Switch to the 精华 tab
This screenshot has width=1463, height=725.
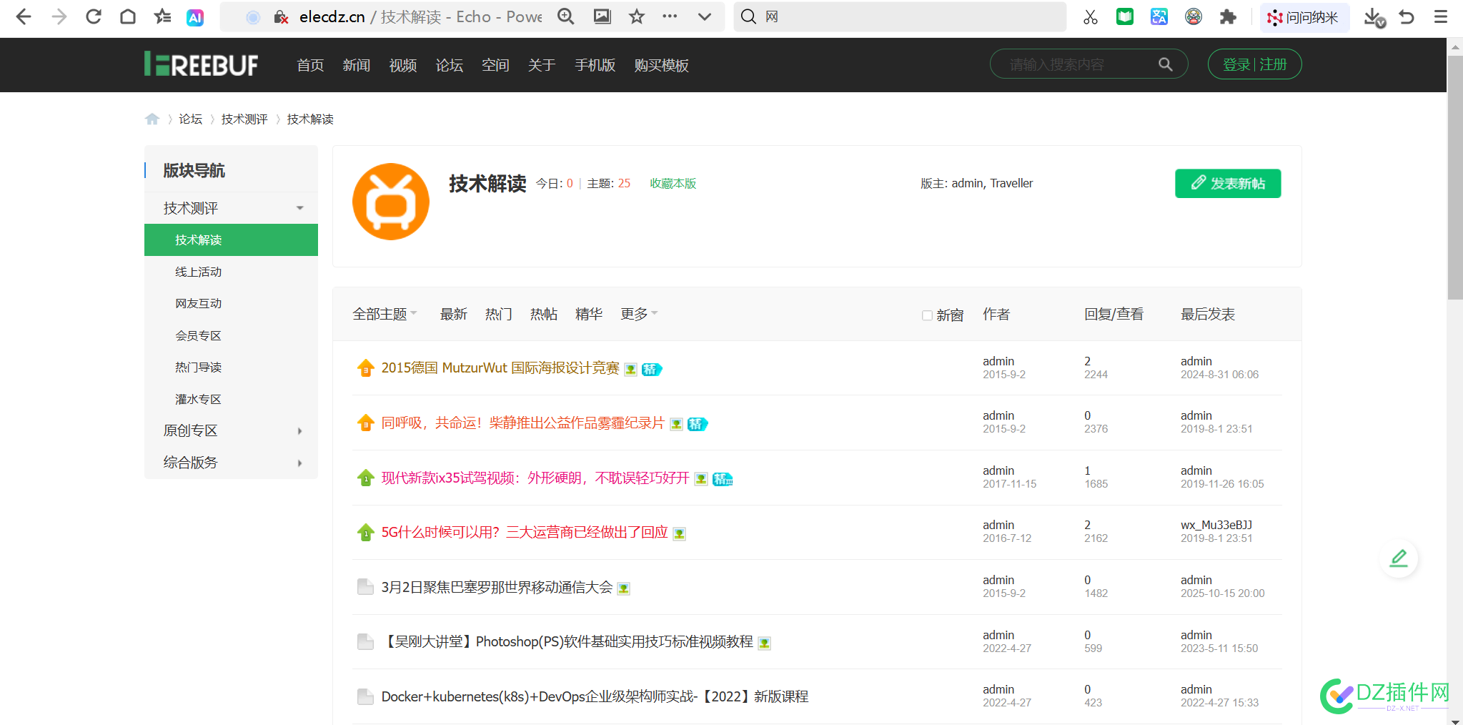589,314
